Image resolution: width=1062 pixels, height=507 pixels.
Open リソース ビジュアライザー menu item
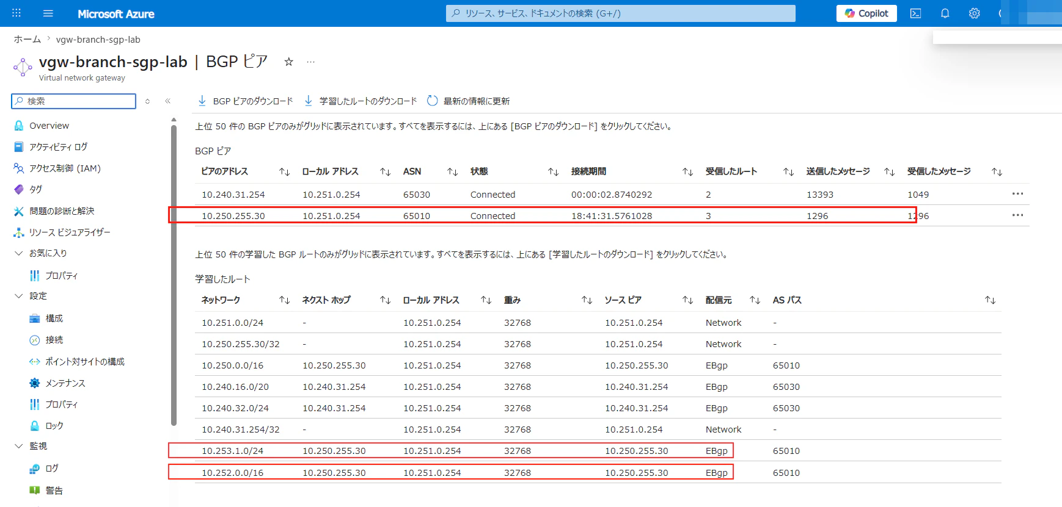pos(70,232)
